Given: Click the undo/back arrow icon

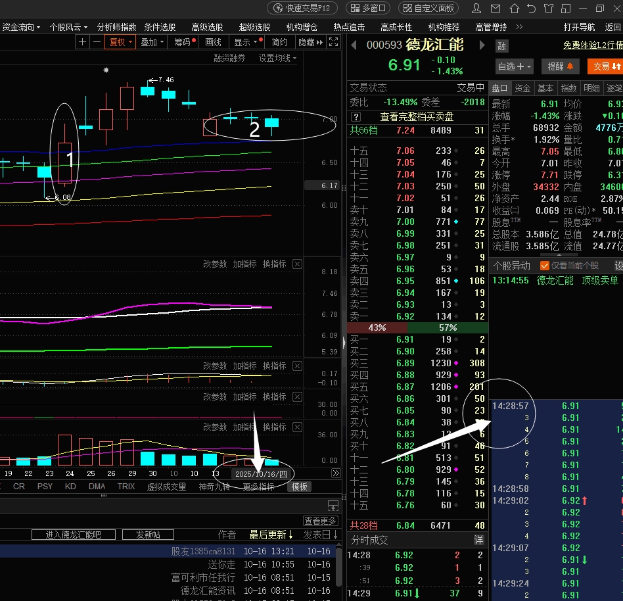Looking at the screenshot, I should point(531,9).
